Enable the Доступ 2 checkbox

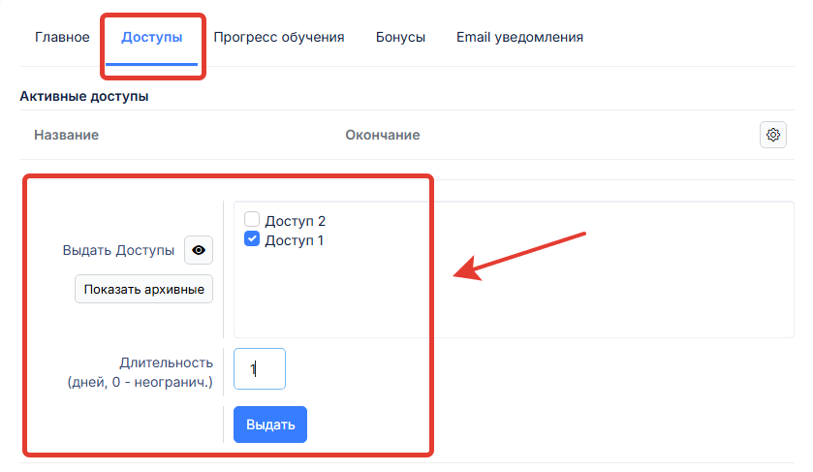tap(252, 220)
